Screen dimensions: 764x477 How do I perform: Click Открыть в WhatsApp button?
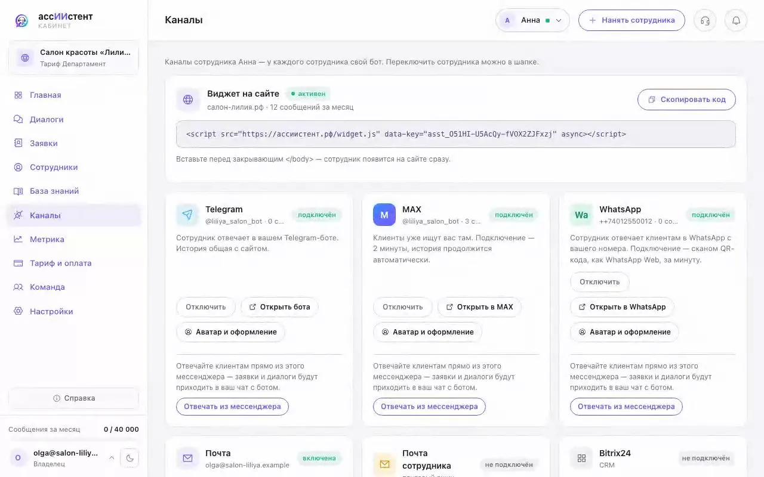pos(622,307)
